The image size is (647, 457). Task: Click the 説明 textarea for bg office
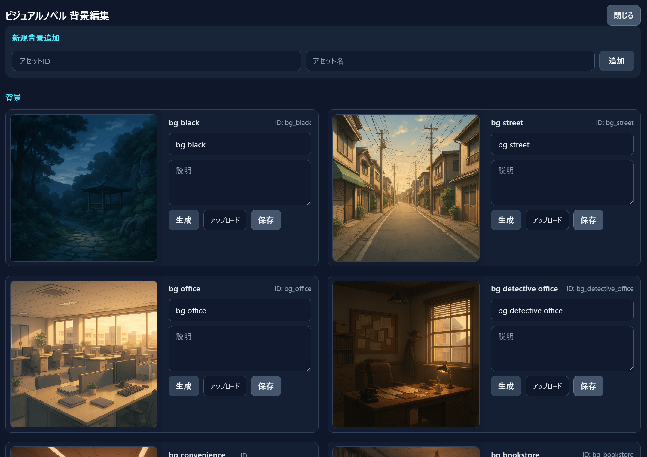[x=240, y=349]
